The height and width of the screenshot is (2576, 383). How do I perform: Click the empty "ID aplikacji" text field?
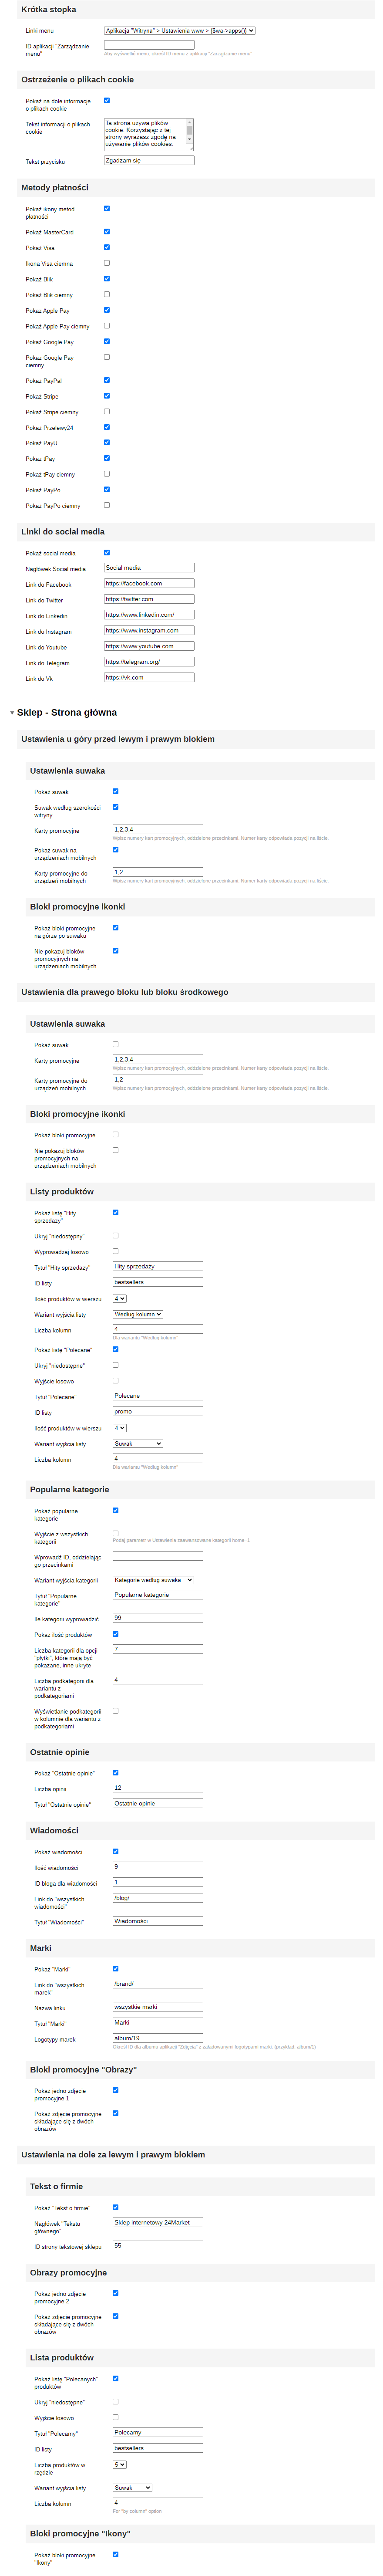coord(149,45)
